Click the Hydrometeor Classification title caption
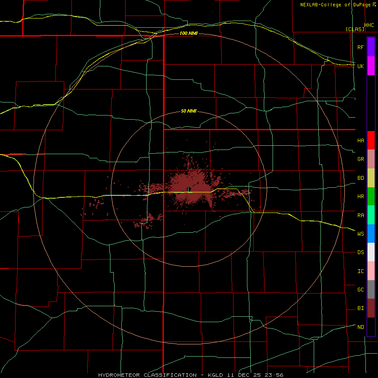This screenshot has height=378, width=378. pyautogui.click(x=191, y=375)
